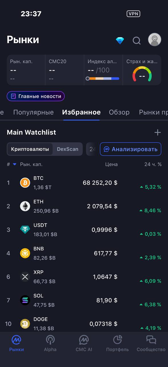This screenshot has width=168, height=367.
Task: Switch the segment to DexScan
Action: (67, 149)
